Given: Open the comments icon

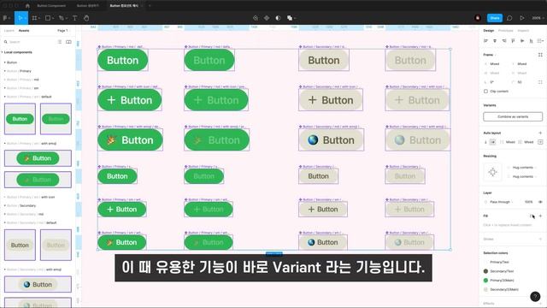Looking at the screenshot, I should click(509, 18).
